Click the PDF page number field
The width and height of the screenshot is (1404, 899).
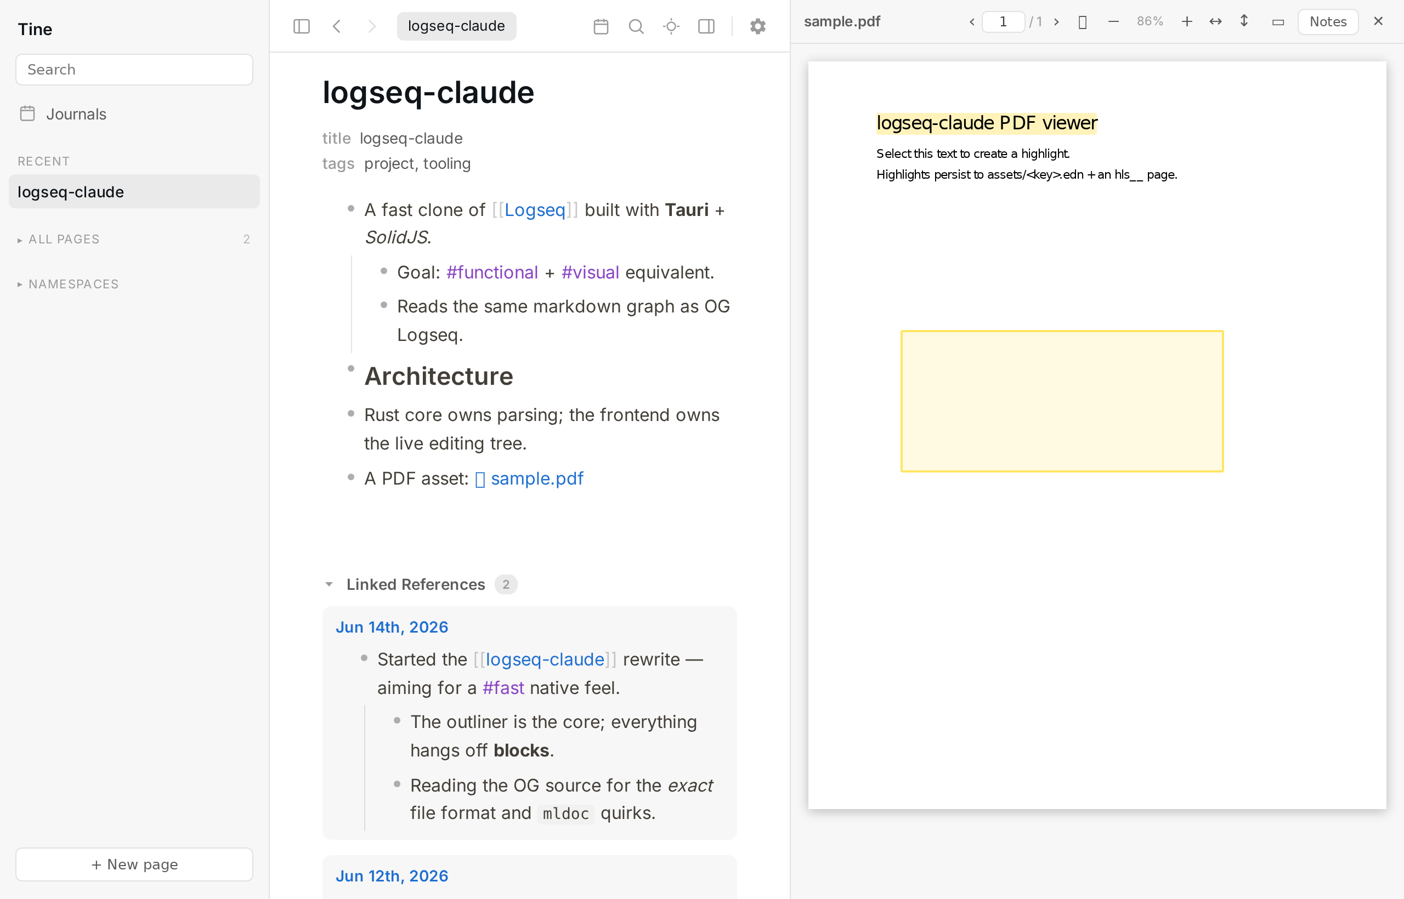(1003, 21)
